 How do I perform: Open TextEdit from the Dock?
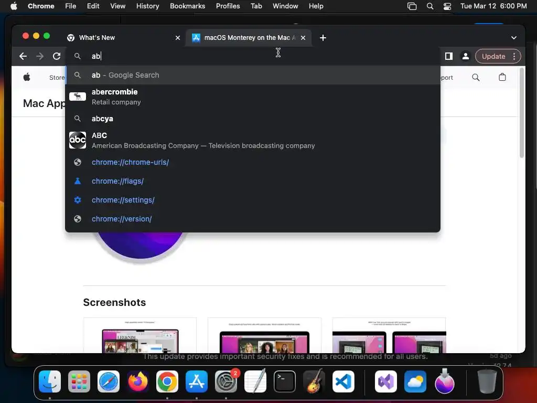point(255,381)
